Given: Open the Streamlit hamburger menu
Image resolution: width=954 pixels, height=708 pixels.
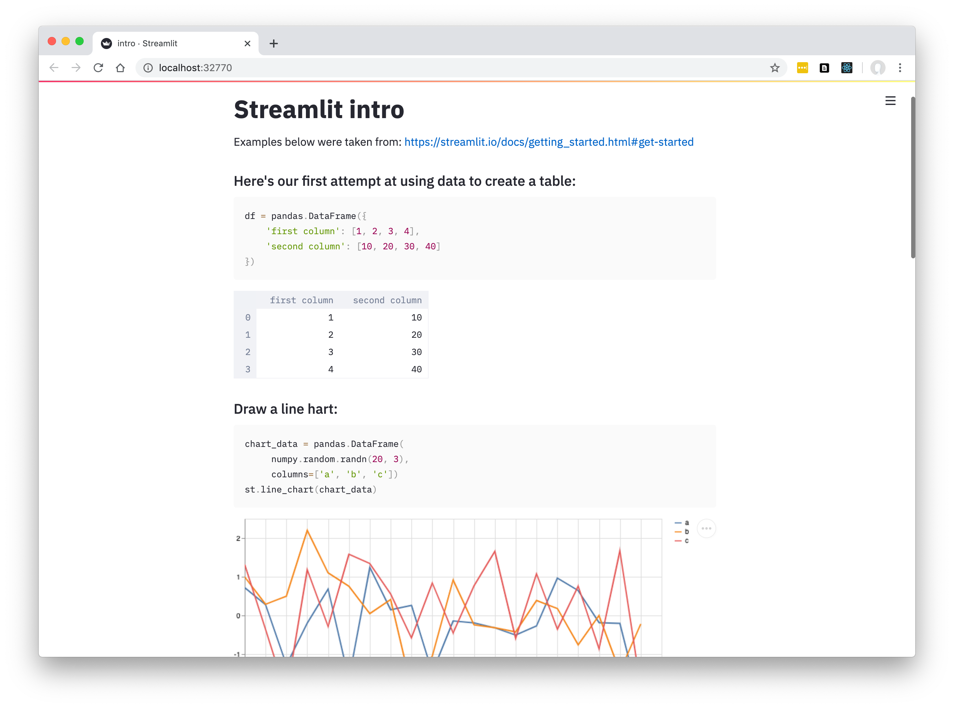Looking at the screenshot, I should pos(890,101).
